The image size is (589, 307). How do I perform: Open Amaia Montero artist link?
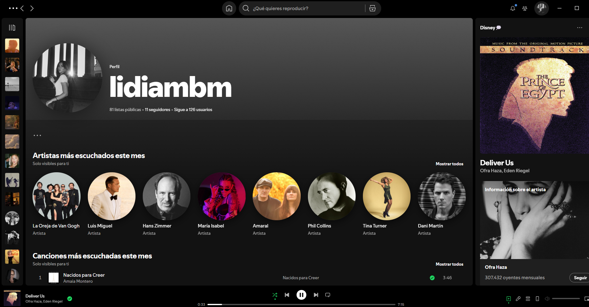pos(78,281)
